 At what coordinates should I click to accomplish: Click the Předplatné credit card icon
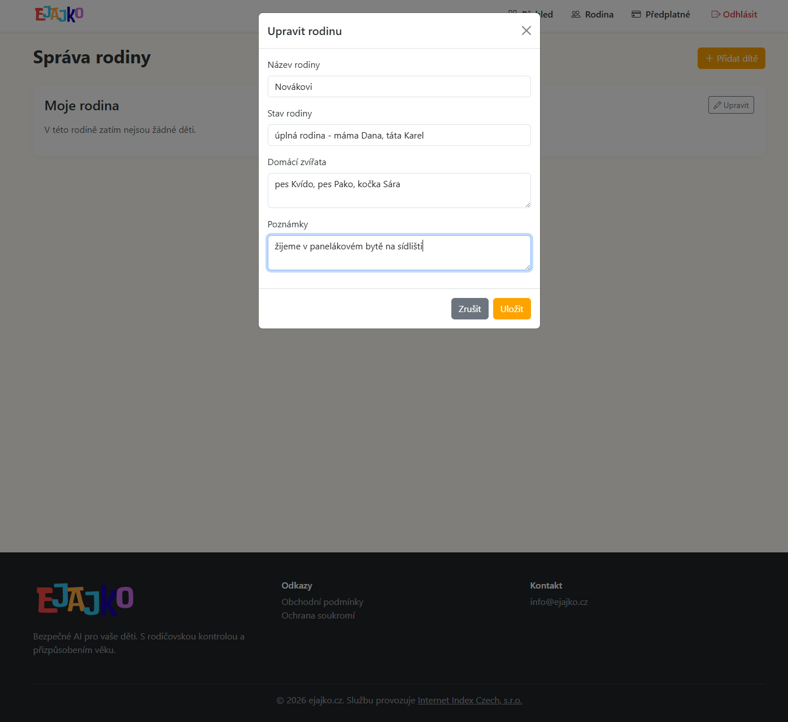point(636,15)
